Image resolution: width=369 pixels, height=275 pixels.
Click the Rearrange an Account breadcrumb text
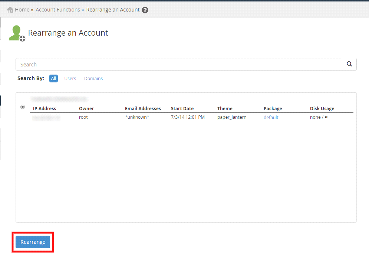click(113, 10)
